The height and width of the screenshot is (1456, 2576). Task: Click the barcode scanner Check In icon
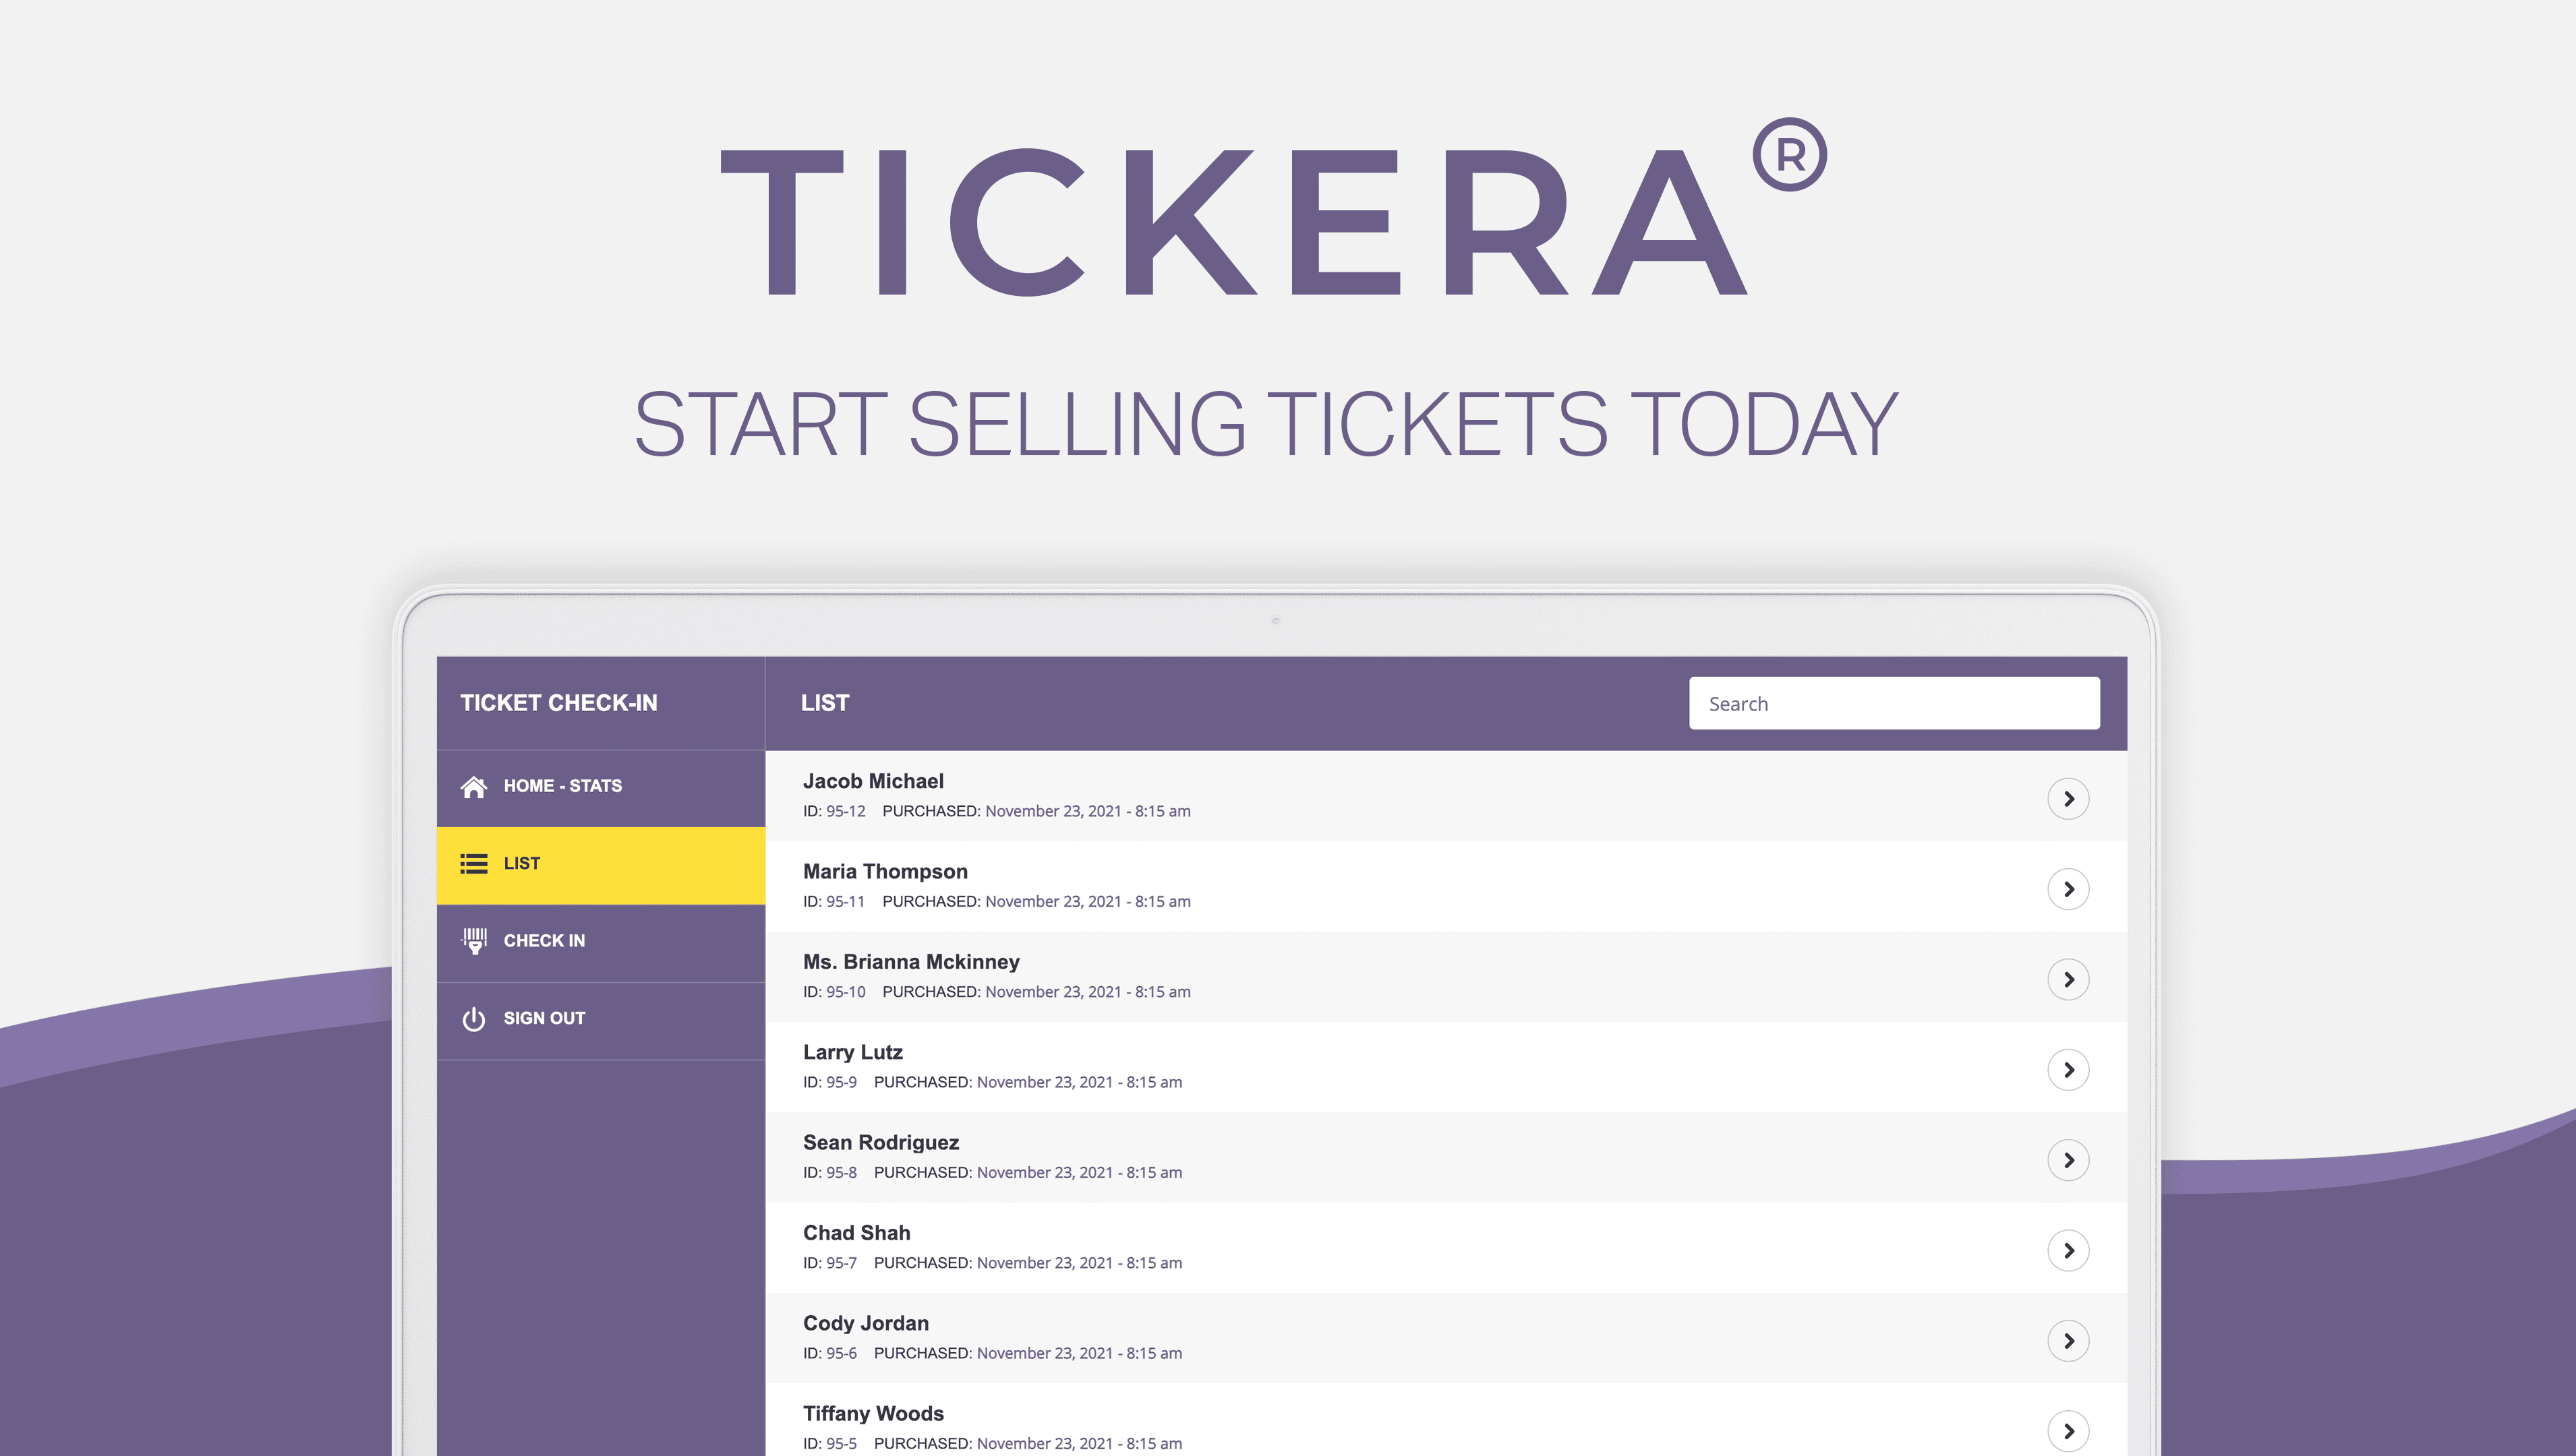[x=474, y=941]
